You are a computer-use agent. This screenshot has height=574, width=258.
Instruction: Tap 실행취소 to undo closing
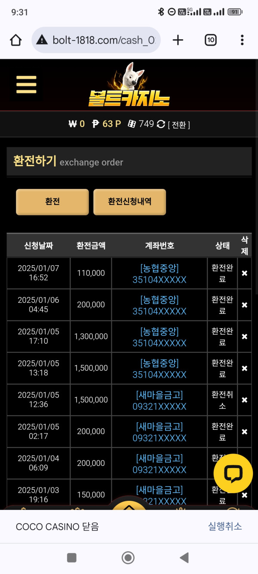pos(225,527)
